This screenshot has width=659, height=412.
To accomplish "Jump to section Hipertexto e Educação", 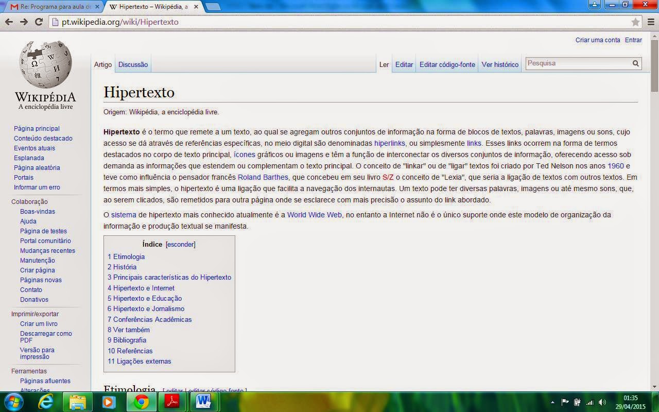I will point(145,298).
